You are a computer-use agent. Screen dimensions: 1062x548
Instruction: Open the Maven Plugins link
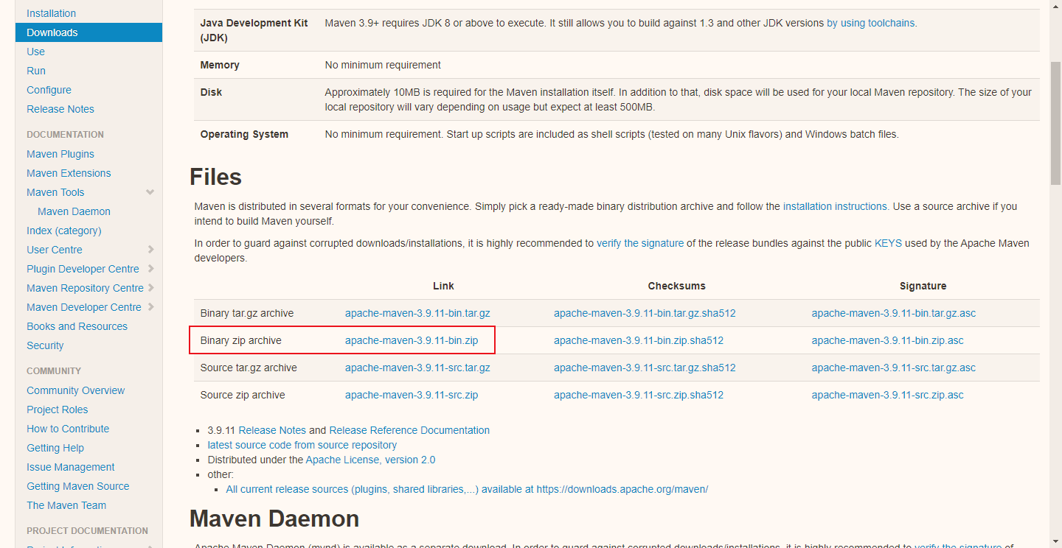click(x=60, y=154)
